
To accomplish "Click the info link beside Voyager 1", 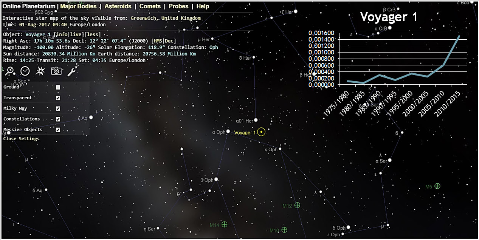I will click(62, 34).
